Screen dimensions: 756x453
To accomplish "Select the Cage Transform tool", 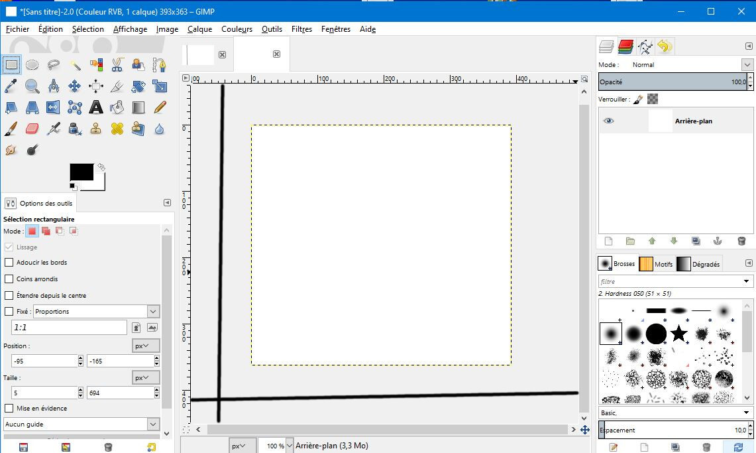I will [75, 107].
